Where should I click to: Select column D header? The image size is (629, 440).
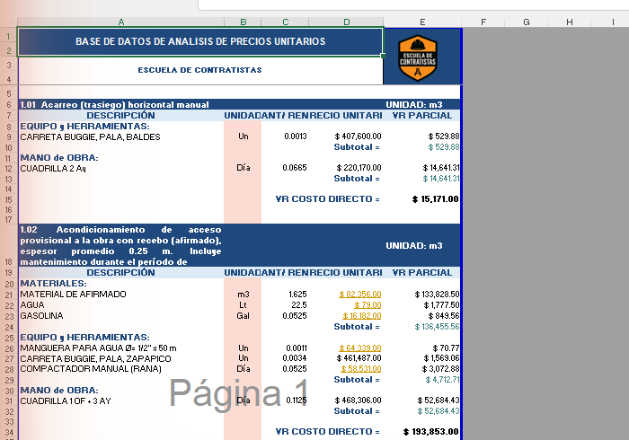pyautogui.click(x=346, y=22)
